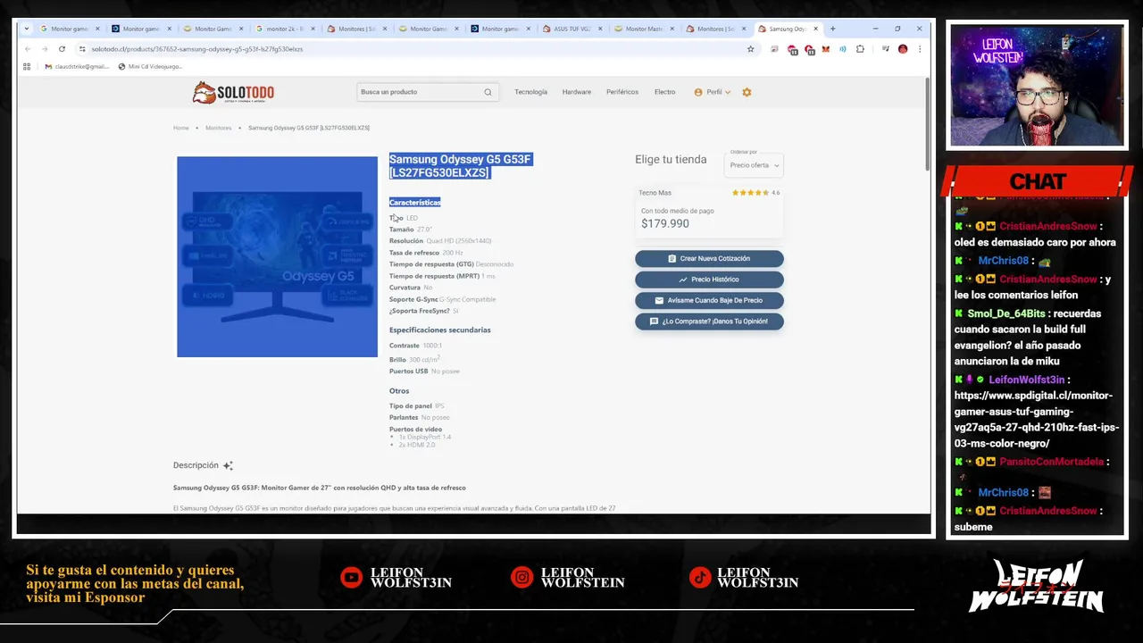
Task: Click the Instagram Leifon Wolfstein icon in overlay
Action: tap(521, 578)
